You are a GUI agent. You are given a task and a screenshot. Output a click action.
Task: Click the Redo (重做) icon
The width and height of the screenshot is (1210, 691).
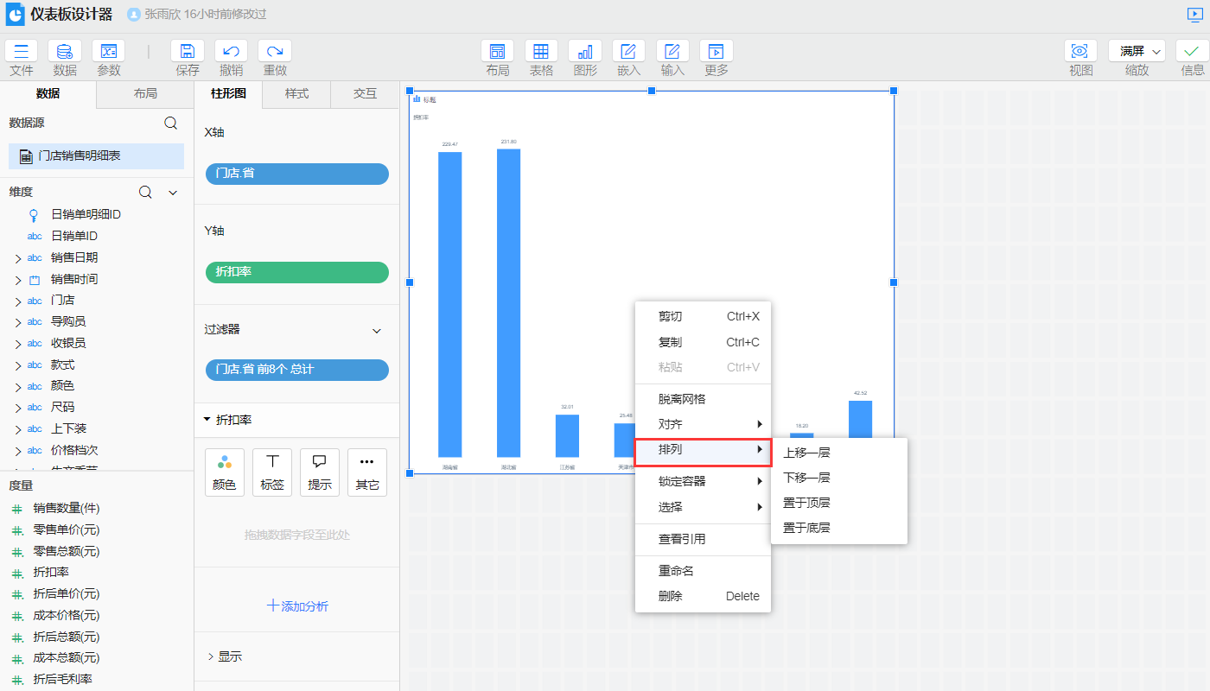pyautogui.click(x=275, y=51)
